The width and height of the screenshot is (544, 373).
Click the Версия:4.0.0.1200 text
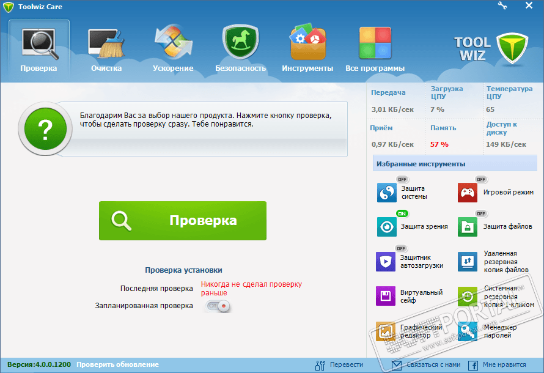click(x=39, y=364)
